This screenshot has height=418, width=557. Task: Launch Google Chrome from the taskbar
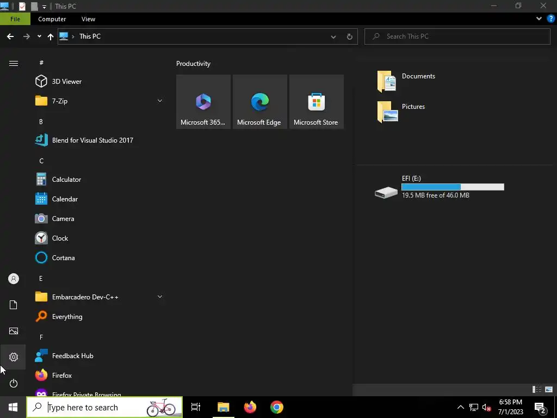[277, 407]
